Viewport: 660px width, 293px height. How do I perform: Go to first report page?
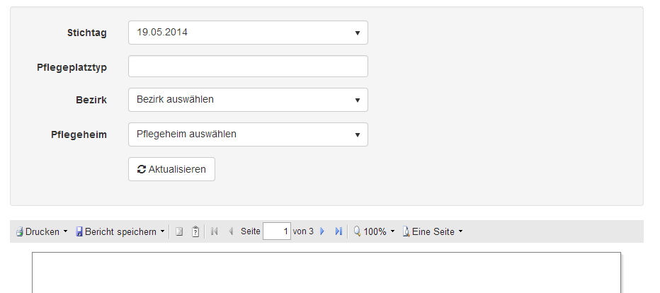[x=215, y=231]
